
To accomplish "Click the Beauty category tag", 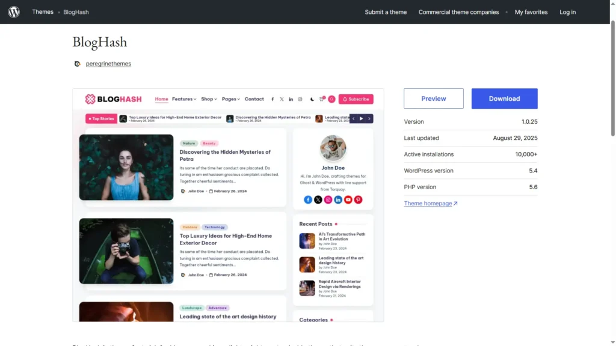I will point(209,143).
